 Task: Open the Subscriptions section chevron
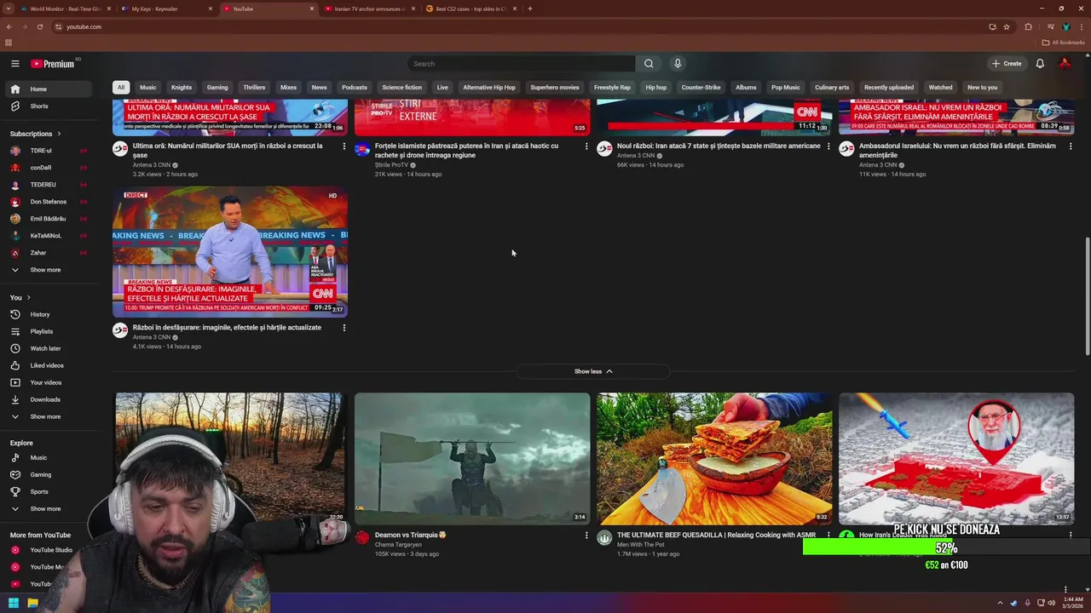(59, 134)
